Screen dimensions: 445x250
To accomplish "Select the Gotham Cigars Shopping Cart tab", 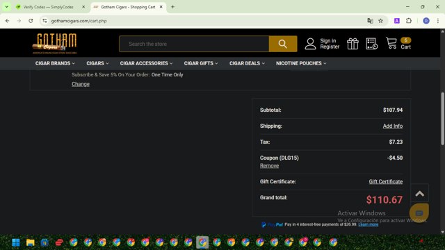I will click(128, 7).
